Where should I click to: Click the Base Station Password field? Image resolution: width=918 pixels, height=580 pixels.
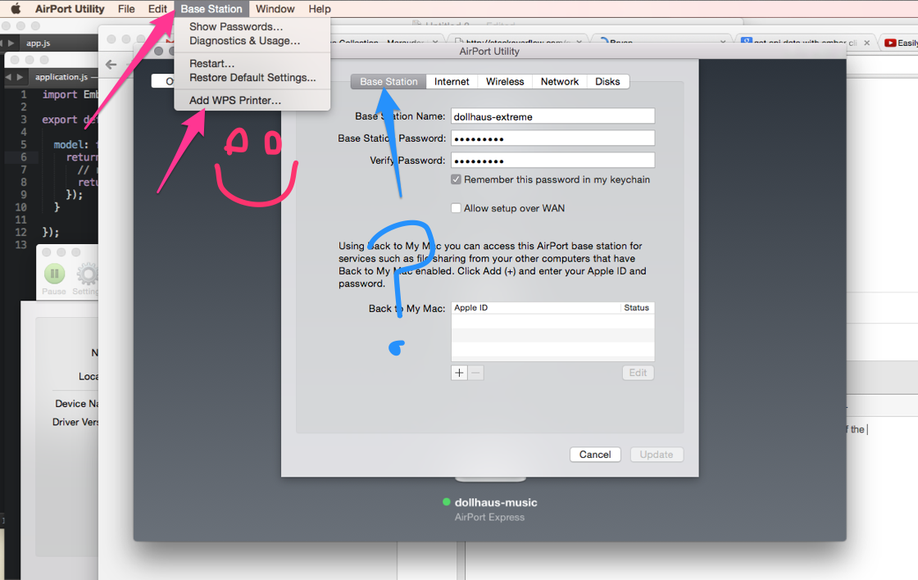[552, 138]
